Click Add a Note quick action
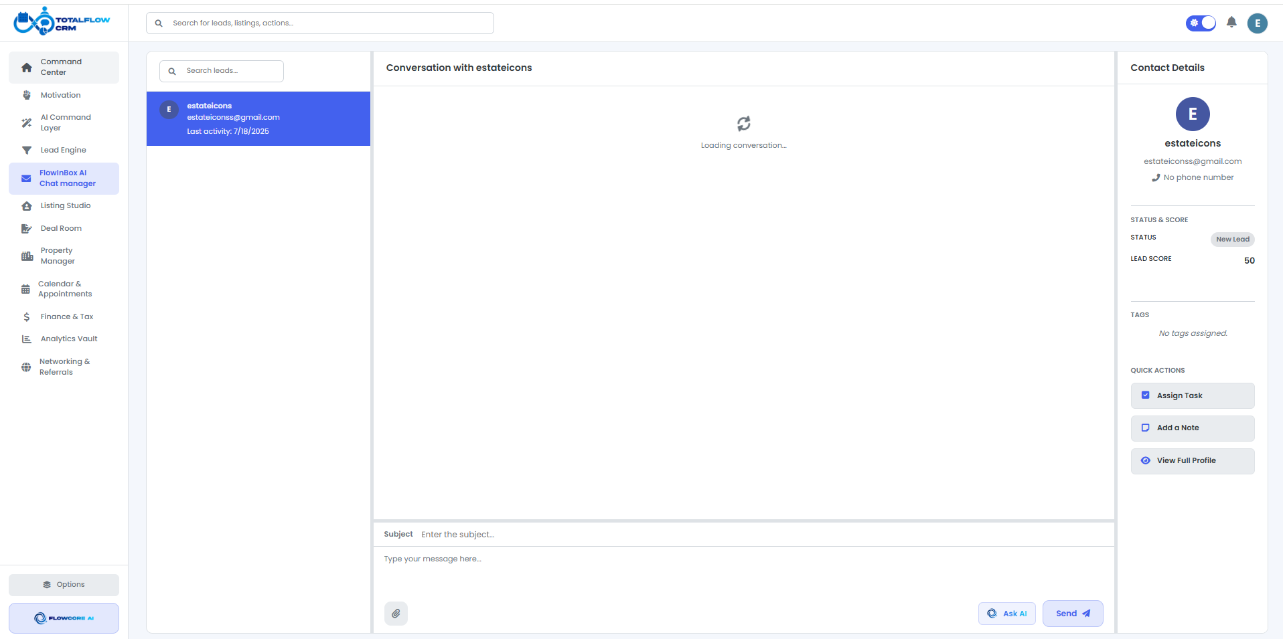The width and height of the screenshot is (1283, 639). (x=1192, y=428)
